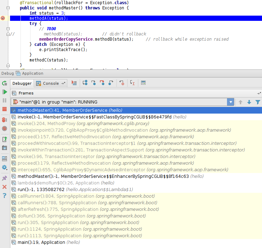Select frame proceedWithInvocation():99
The width and height of the screenshot is (262, 248).
pyautogui.click(x=136, y=143)
